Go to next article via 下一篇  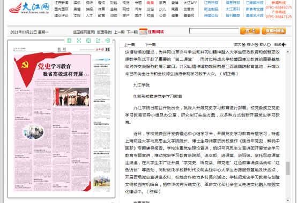pos(151,45)
